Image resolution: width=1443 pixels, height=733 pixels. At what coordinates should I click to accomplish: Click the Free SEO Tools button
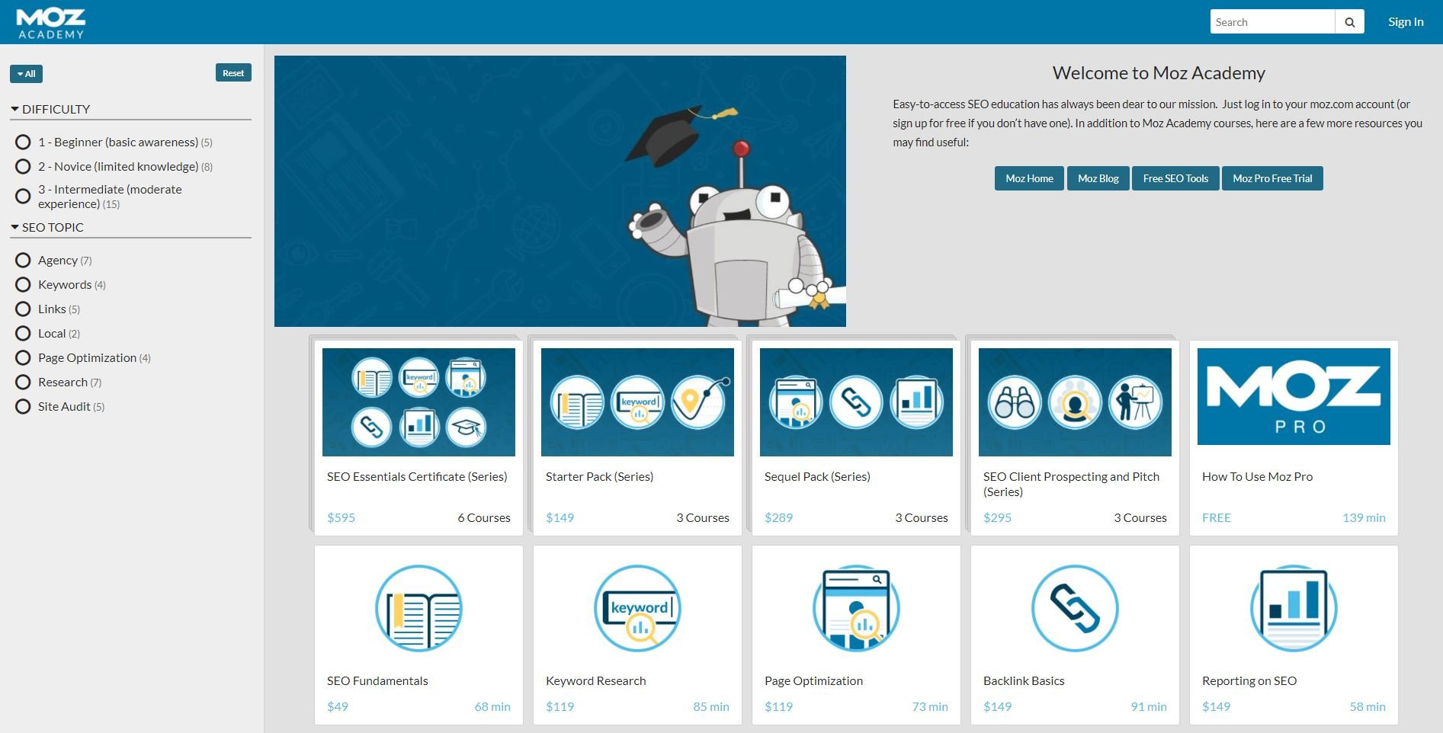[1175, 178]
